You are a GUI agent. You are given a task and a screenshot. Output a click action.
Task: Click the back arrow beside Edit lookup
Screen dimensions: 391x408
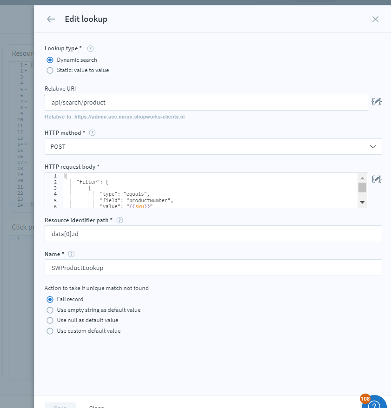51,19
